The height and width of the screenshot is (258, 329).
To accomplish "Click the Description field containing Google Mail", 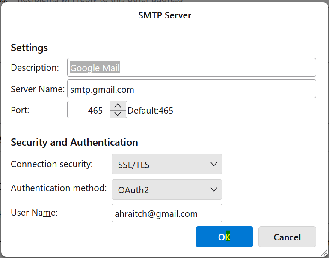I will click(191, 68).
